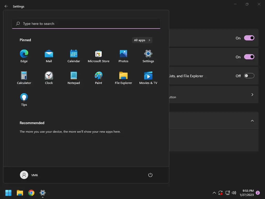Screen dimensions: 265x199
Task: Open the Tips app
Action: pyautogui.click(x=24, y=100)
